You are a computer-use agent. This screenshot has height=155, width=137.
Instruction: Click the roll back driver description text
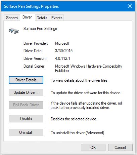click(x=86, y=105)
